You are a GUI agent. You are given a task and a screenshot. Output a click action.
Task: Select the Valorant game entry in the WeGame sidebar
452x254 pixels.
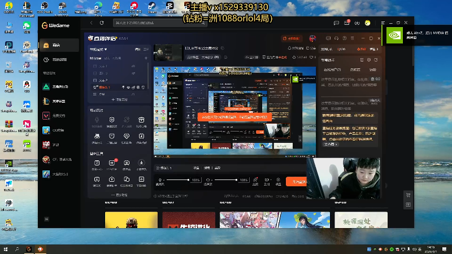(x=59, y=116)
